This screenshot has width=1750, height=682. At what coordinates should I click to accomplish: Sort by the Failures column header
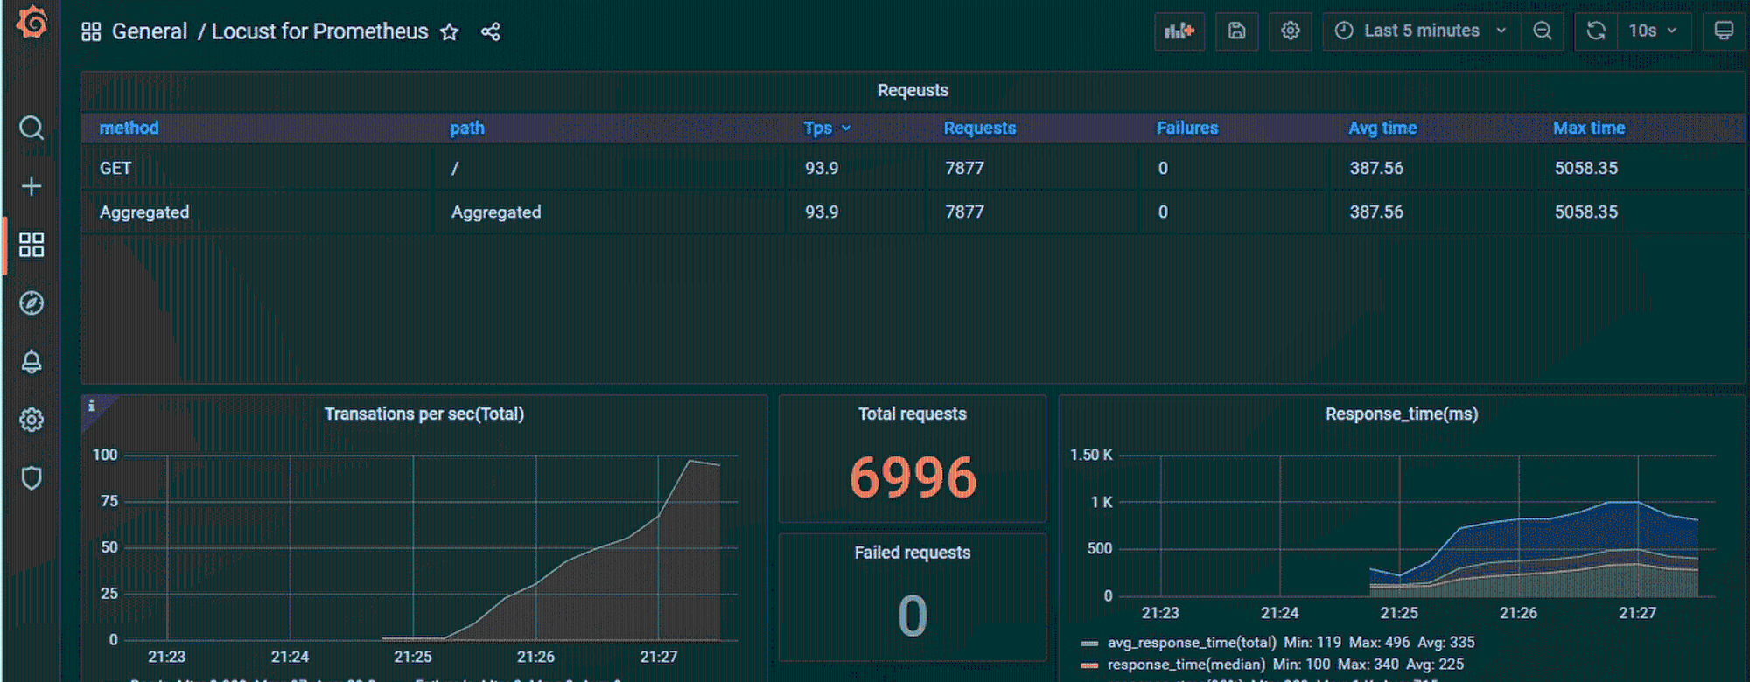point(1187,129)
